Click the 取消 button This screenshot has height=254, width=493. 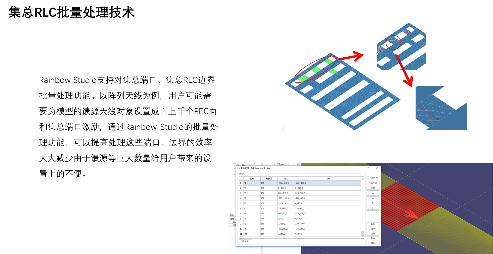point(373,238)
